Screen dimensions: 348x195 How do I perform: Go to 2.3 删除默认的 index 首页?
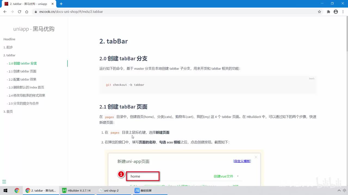click(x=26, y=87)
